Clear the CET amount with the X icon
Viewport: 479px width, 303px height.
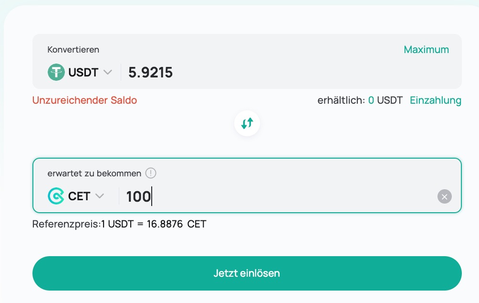point(444,196)
